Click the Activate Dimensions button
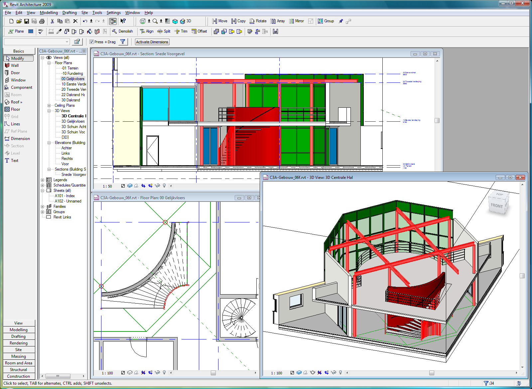This screenshot has width=532, height=389. coord(152,42)
